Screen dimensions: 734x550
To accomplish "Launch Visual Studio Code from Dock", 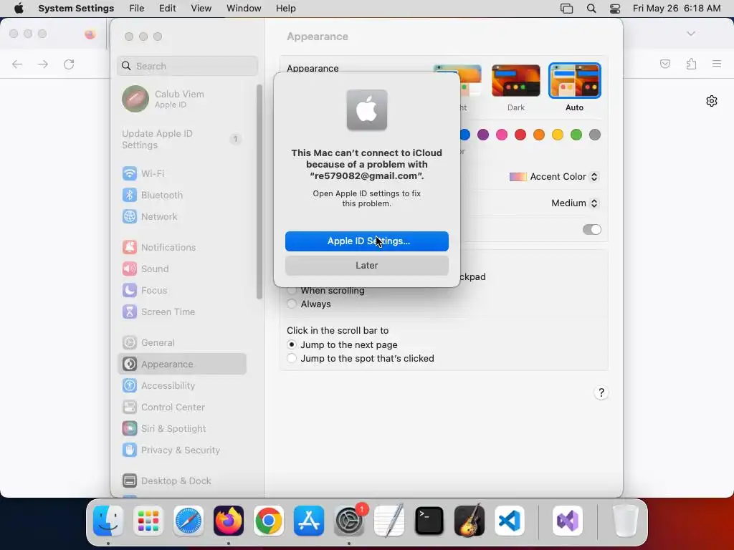I will pos(510,521).
